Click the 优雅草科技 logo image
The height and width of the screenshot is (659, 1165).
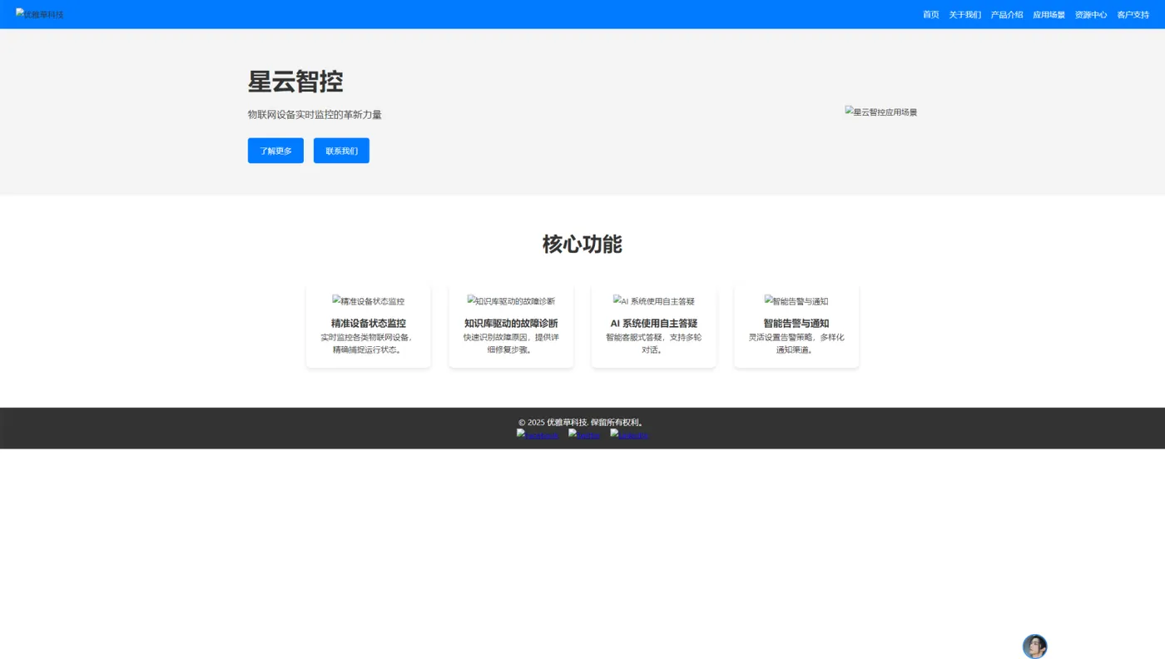click(x=40, y=14)
